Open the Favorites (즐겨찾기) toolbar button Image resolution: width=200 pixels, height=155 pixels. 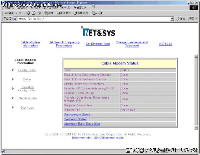pos(64,13)
